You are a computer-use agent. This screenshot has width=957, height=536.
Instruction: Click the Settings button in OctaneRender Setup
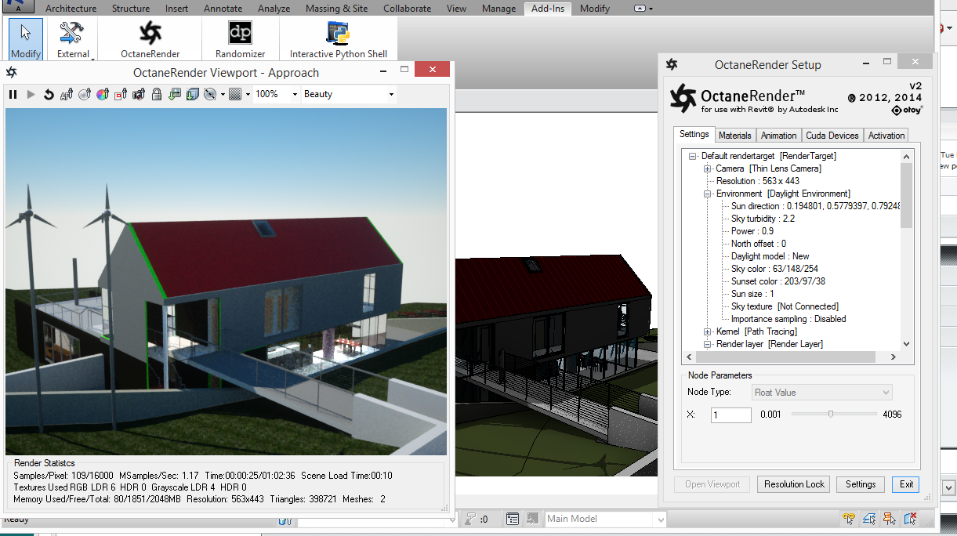[x=861, y=484]
